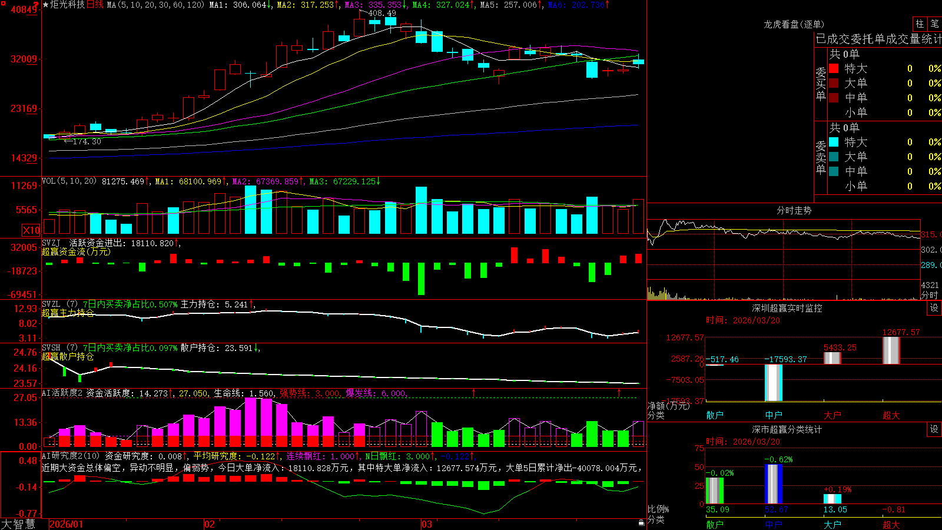The width and height of the screenshot is (942, 530).
Task: Click the MA(5,10,20,30,60,120) indicator label
Action: (155, 5)
